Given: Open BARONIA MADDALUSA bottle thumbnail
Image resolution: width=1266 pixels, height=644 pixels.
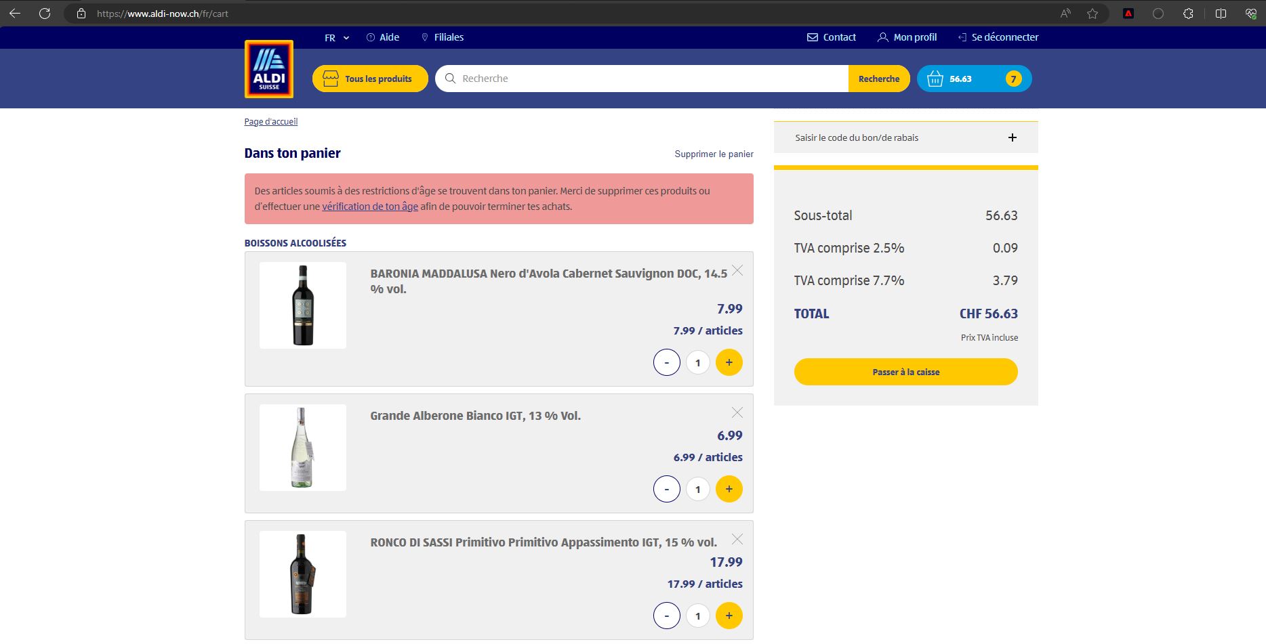Looking at the screenshot, I should tap(303, 305).
